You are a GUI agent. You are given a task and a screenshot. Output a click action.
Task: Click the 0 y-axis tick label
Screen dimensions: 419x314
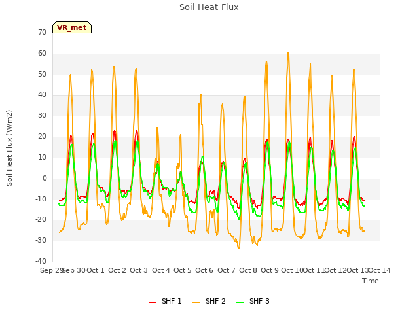(x=45, y=178)
